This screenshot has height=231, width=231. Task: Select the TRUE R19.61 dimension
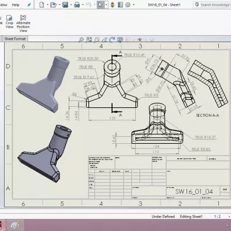84,77
